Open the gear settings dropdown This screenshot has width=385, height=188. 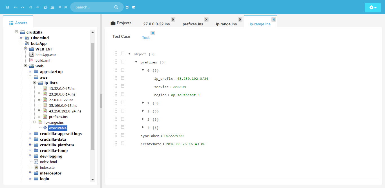tap(373, 8)
